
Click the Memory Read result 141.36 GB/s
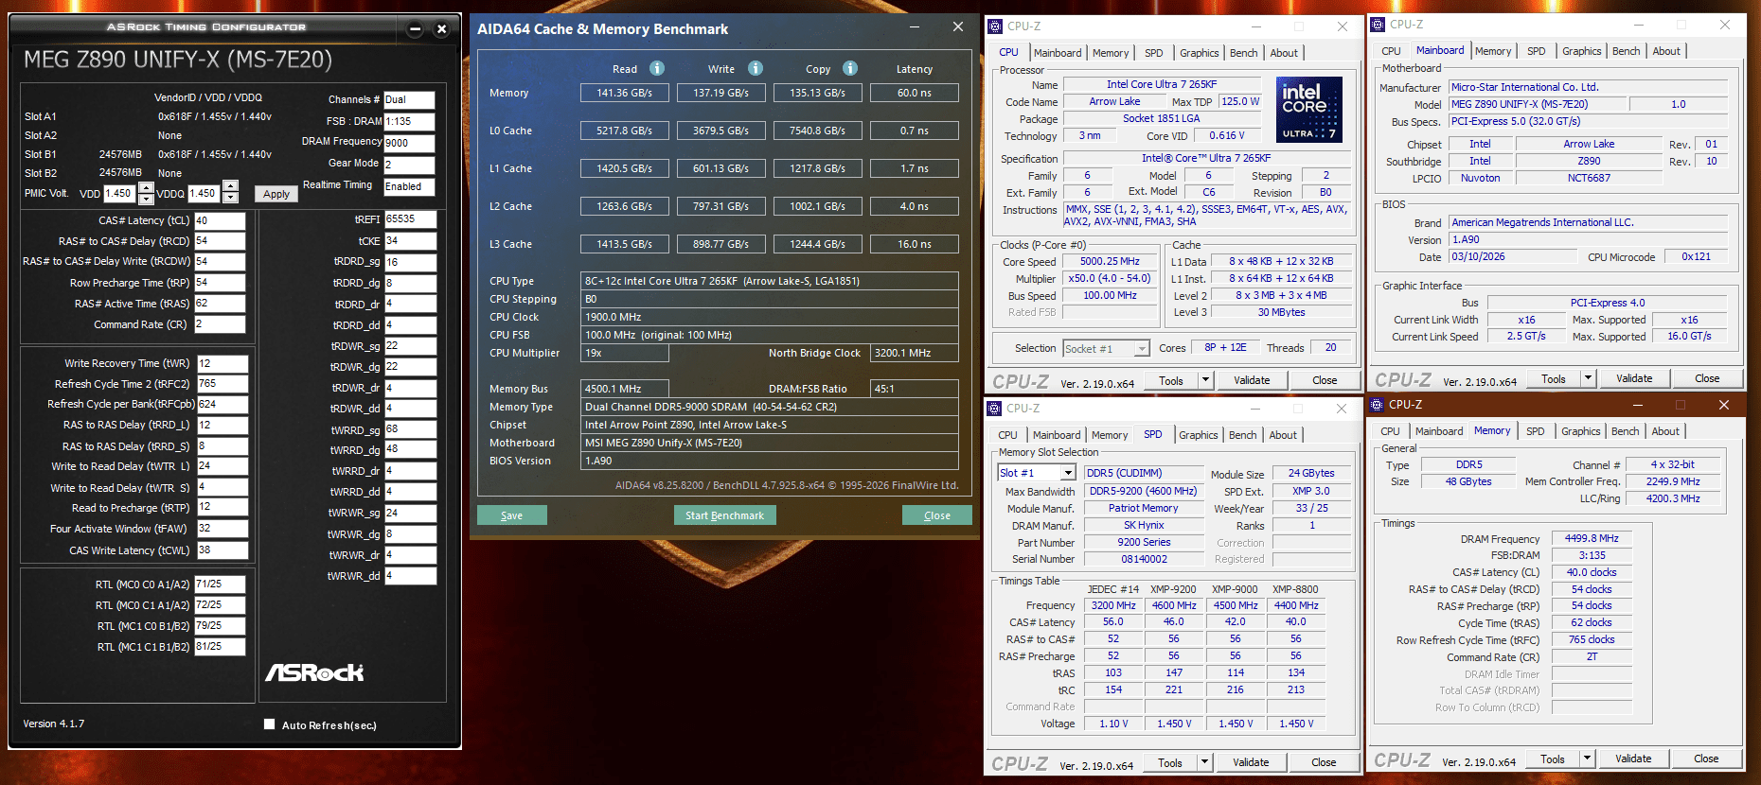(625, 93)
